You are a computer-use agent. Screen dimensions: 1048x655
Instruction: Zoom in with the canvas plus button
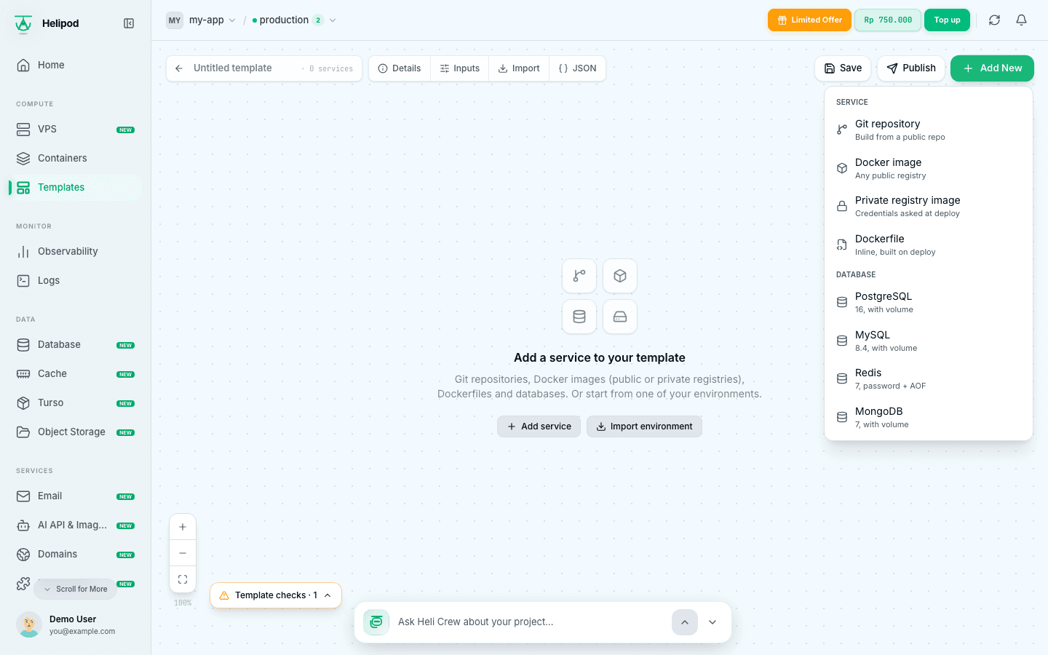point(183,527)
